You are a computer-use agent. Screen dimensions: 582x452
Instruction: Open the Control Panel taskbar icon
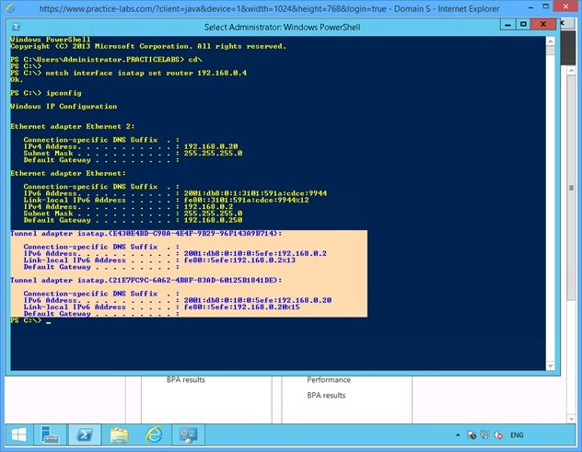188,435
